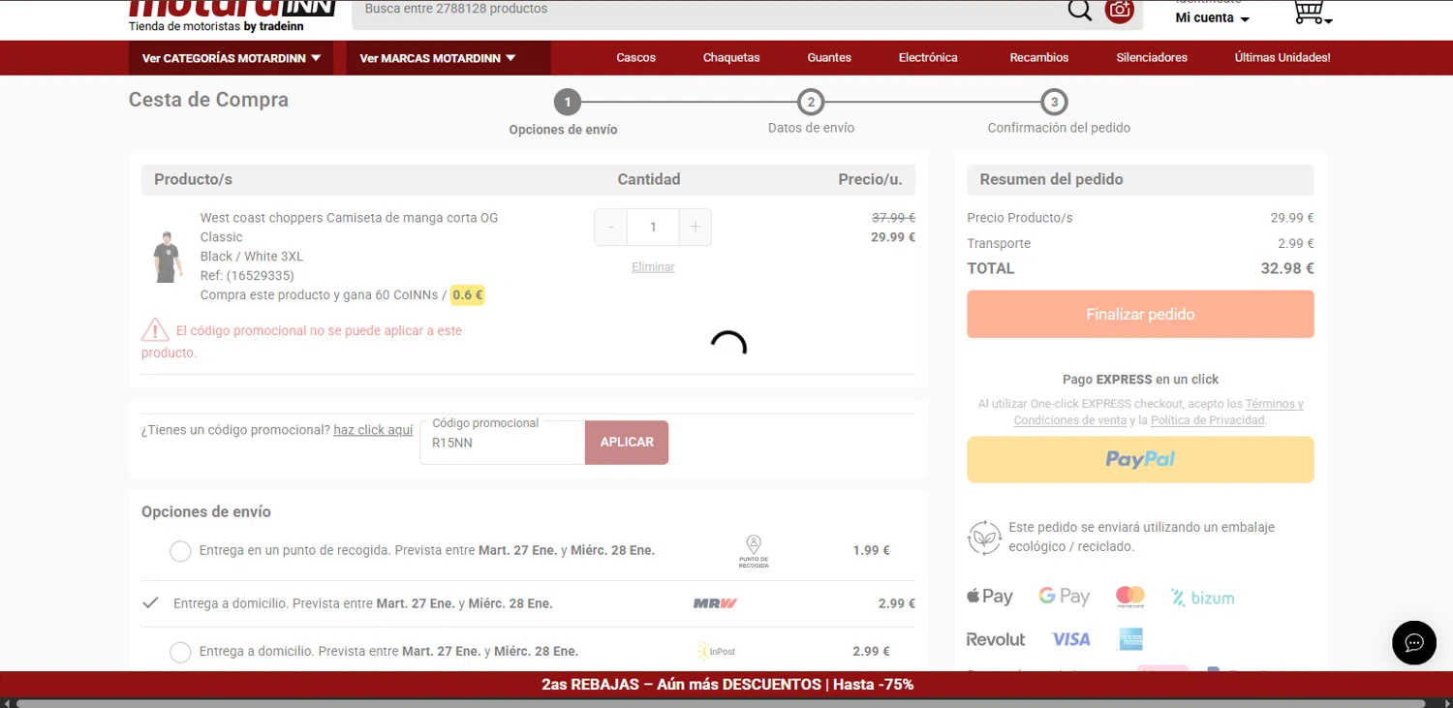
Task: Click the Revolut logo
Action: [996, 639]
